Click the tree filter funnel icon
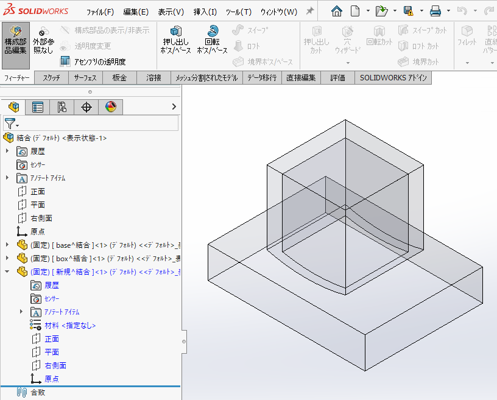Screen dimensions: 497x400 click(x=10, y=124)
